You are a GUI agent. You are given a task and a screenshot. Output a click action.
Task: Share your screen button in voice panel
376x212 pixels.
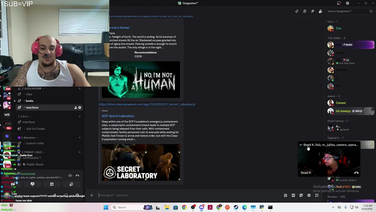[x=32, y=184]
